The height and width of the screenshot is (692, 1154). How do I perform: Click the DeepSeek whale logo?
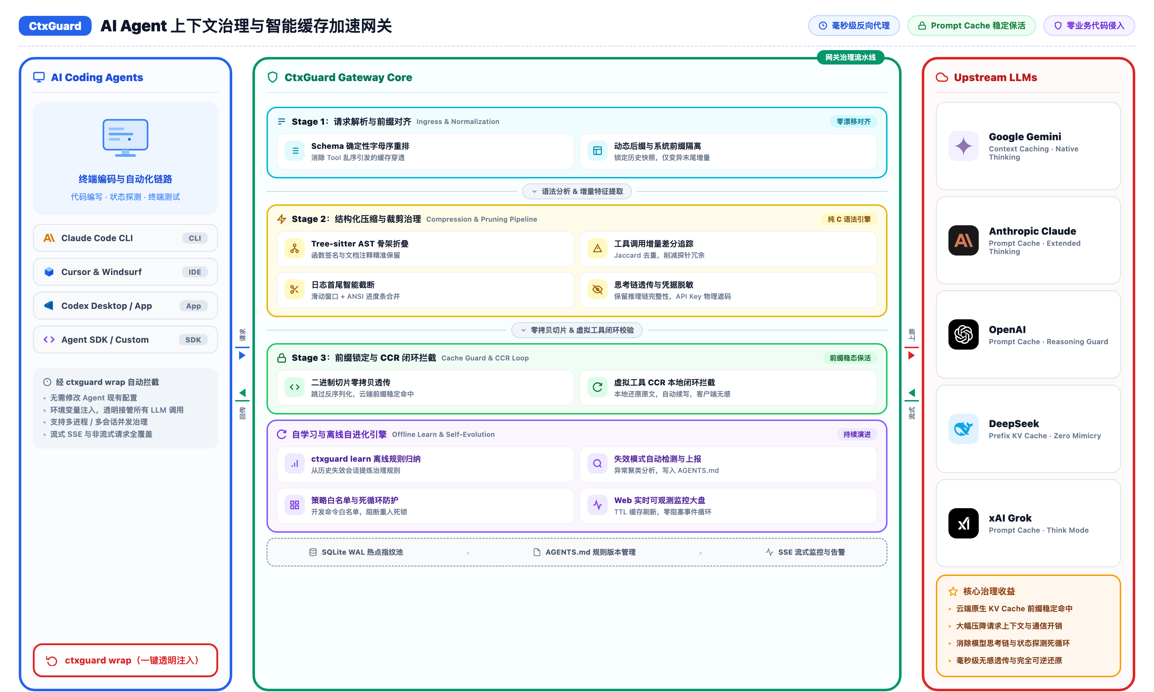[x=963, y=429]
